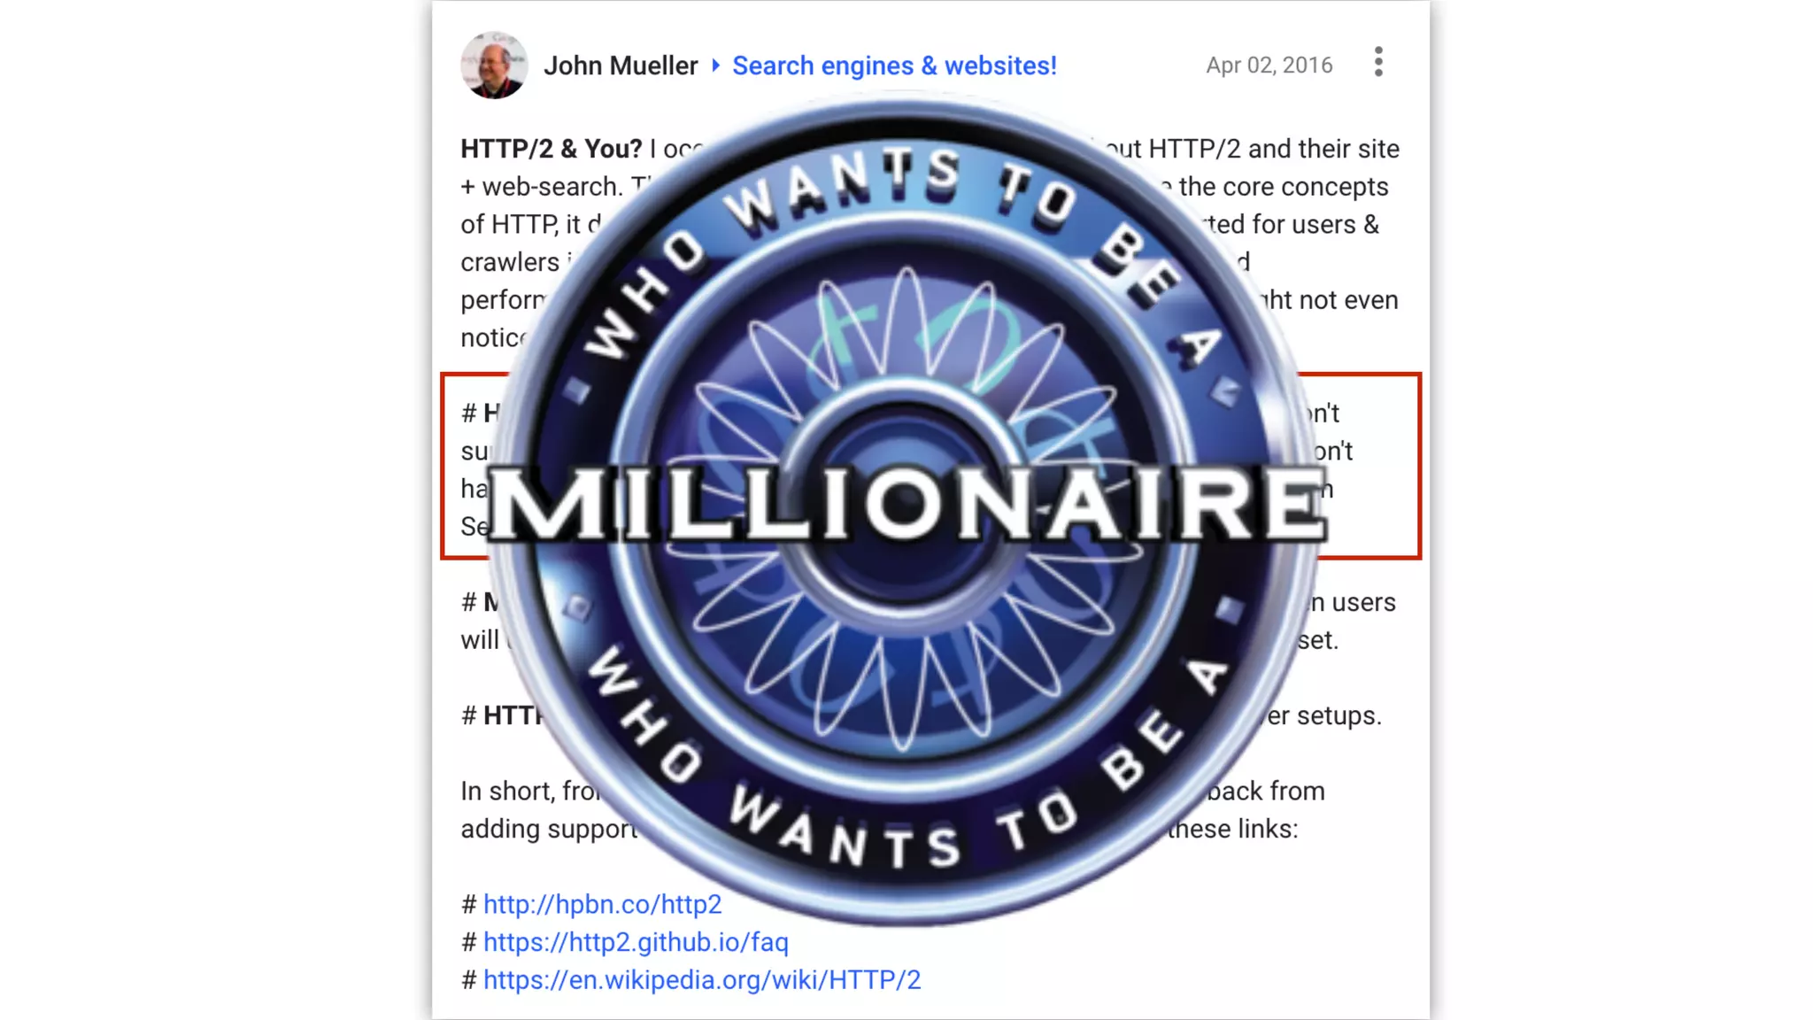The image size is (1813, 1020).
Task: Click the MILLIONAIRE banner text
Action: [x=907, y=503]
